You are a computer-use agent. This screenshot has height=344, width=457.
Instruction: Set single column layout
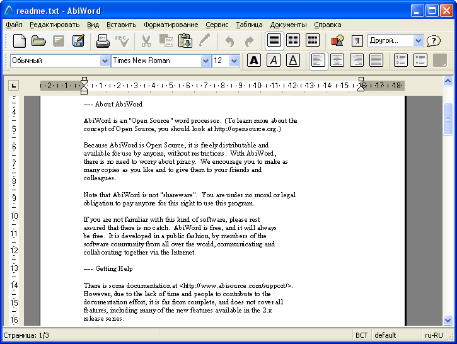[274, 40]
